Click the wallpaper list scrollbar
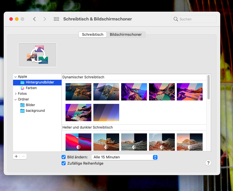233x191 pixels. coord(209,87)
